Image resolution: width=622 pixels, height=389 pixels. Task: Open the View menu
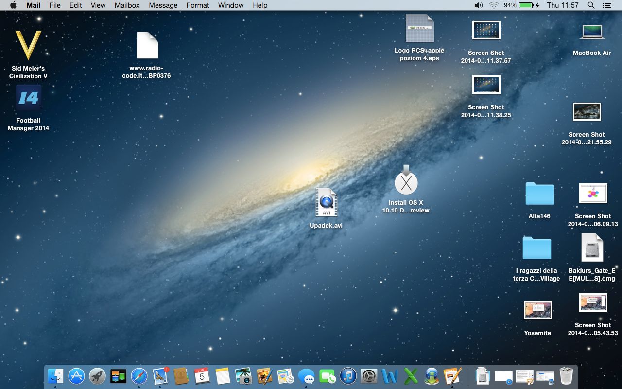pyautogui.click(x=98, y=5)
